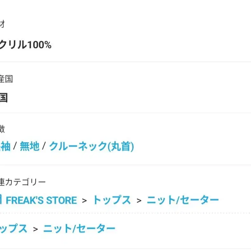Open ニット/セーター in the bottom breadcrumb row
Viewport: 251px width, 251px height.
79,228
